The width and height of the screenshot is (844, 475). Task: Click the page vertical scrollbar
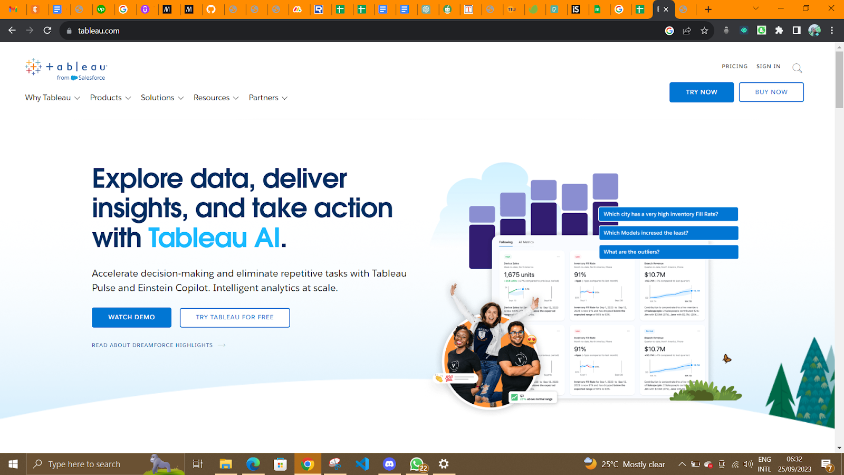tap(839, 79)
